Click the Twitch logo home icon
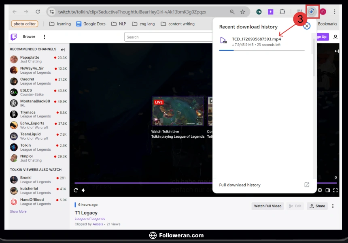Viewport: 348px width, 243px height. [x=14, y=37]
